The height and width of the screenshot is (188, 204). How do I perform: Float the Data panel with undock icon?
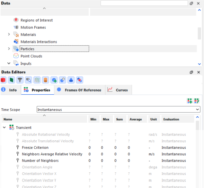[191, 3]
